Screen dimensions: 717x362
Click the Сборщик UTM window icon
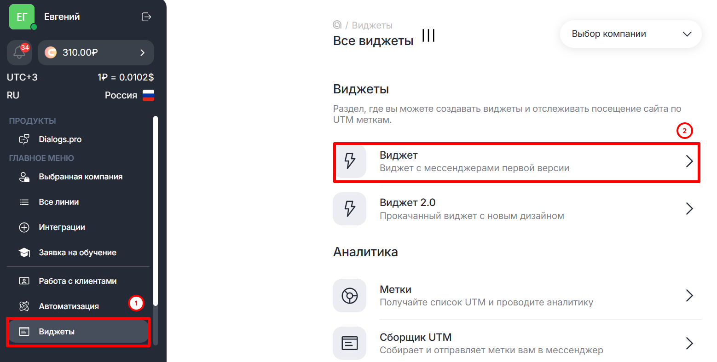pyautogui.click(x=350, y=343)
